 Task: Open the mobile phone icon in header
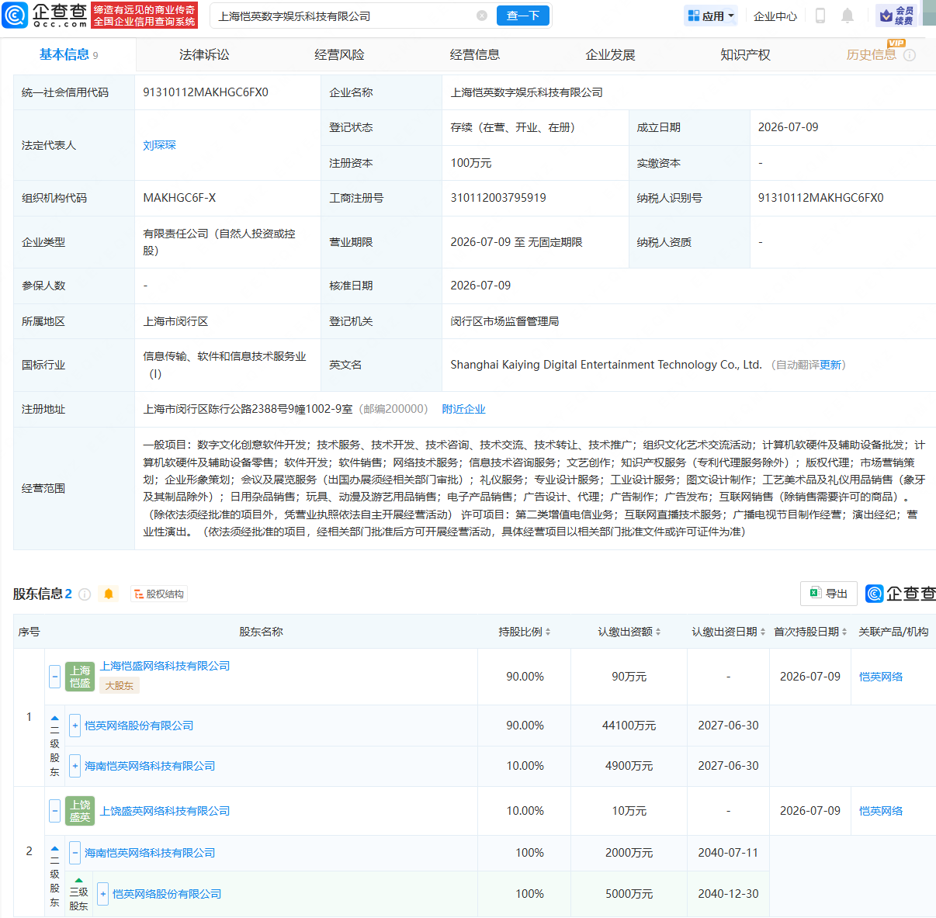(820, 16)
